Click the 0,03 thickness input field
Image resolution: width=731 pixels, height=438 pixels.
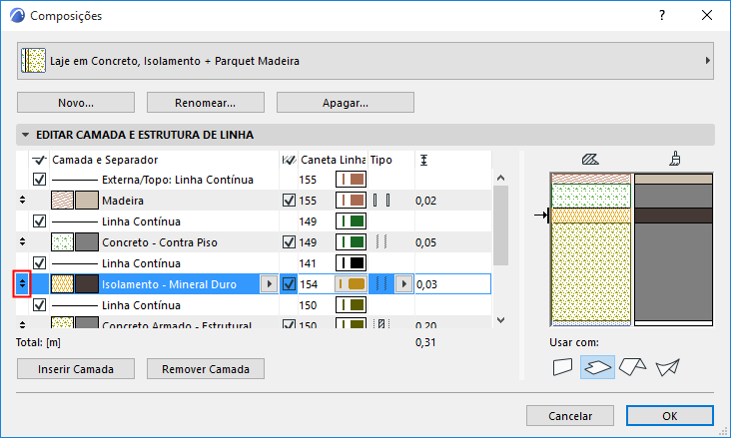[452, 283]
